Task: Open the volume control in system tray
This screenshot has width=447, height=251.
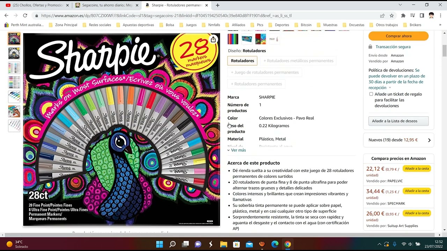Action: tap(410, 244)
